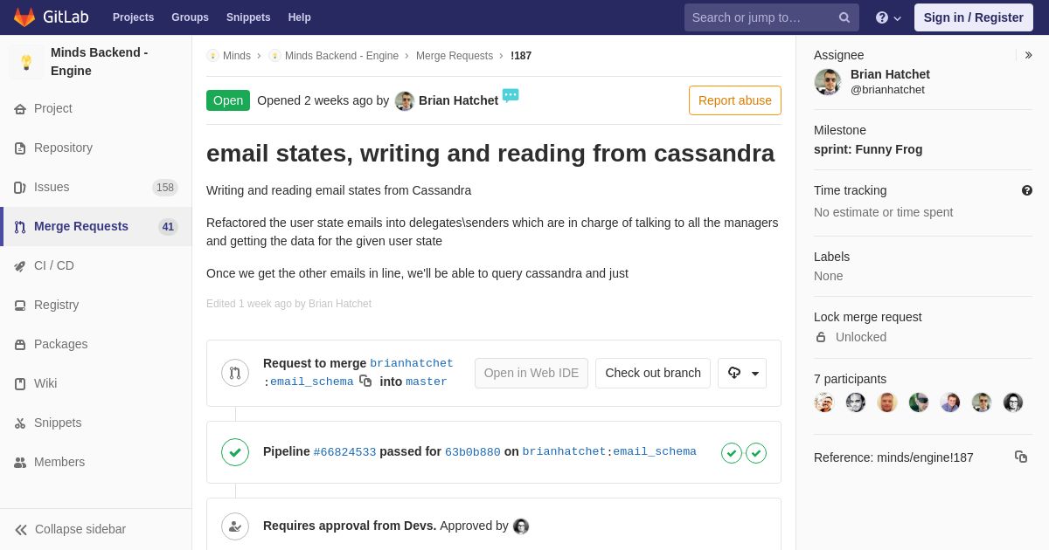Copy source branch name icon
The width and height of the screenshot is (1049, 550).
(365, 381)
